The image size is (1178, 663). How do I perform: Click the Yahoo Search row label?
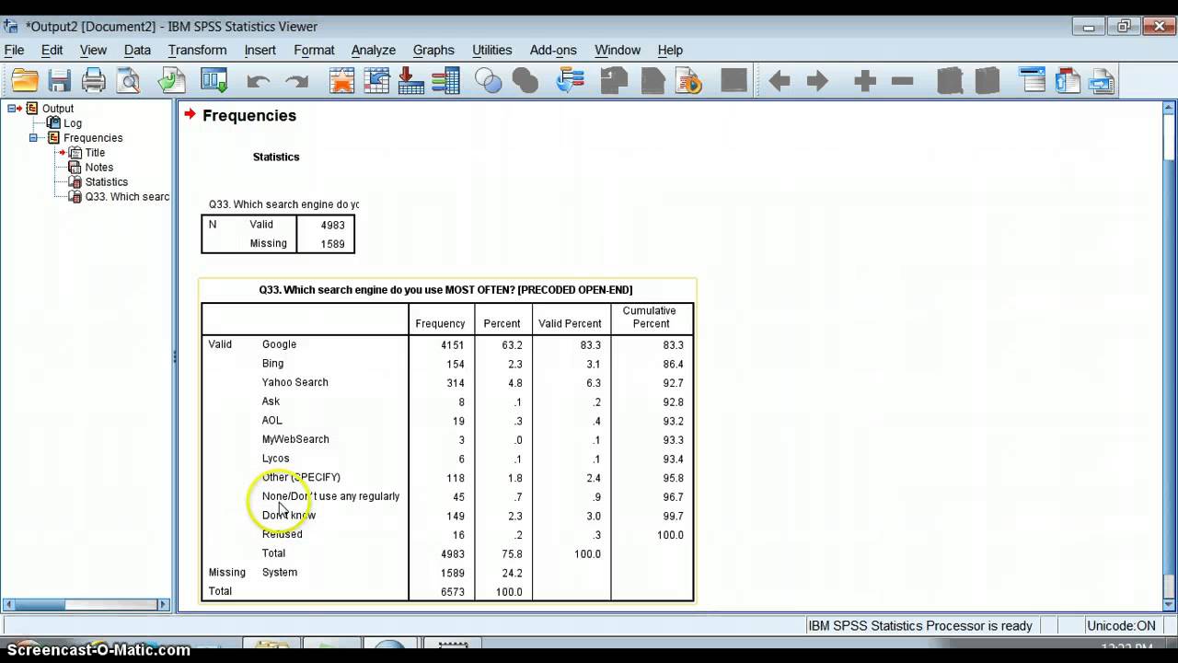pos(294,382)
